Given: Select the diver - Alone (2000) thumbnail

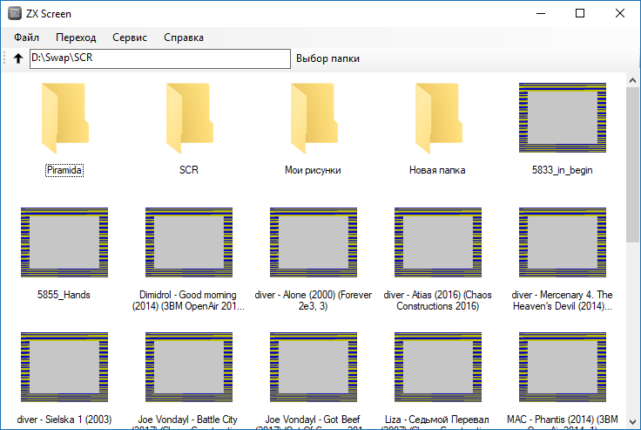Looking at the screenshot, I should [x=314, y=242].
